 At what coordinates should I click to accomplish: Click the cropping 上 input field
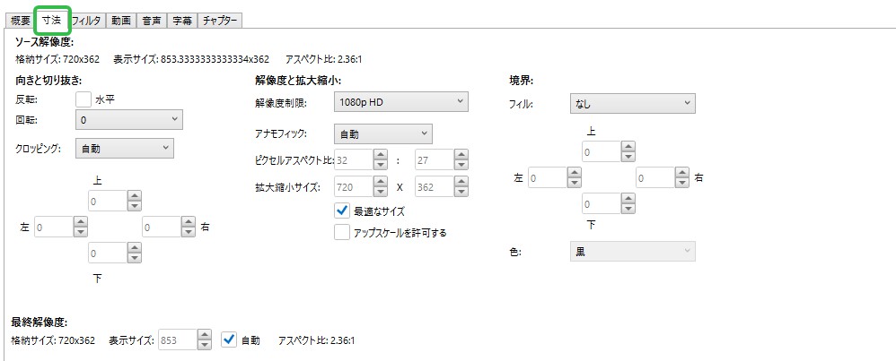(108, 201)
